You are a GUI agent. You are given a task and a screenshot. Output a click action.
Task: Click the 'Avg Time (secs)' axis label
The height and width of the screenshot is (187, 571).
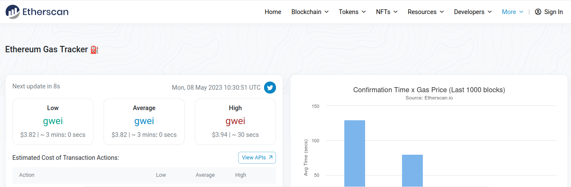click(306, 158)
